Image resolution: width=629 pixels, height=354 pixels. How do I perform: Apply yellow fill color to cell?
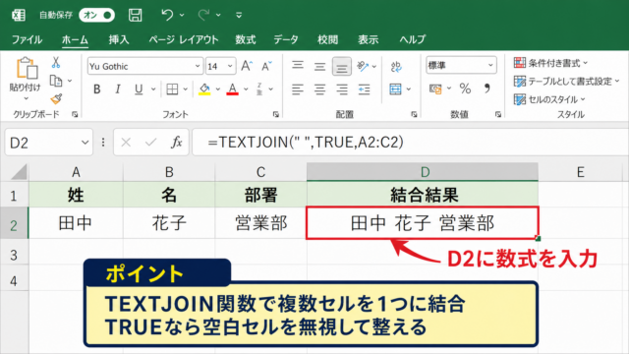coord(204,88)
